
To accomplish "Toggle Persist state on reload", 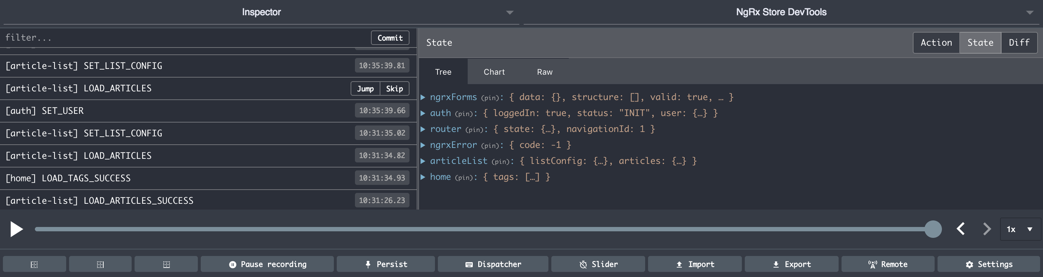I will (385, 264).
